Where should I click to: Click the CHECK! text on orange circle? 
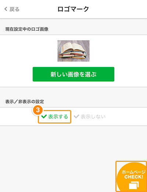click(134, 177)
